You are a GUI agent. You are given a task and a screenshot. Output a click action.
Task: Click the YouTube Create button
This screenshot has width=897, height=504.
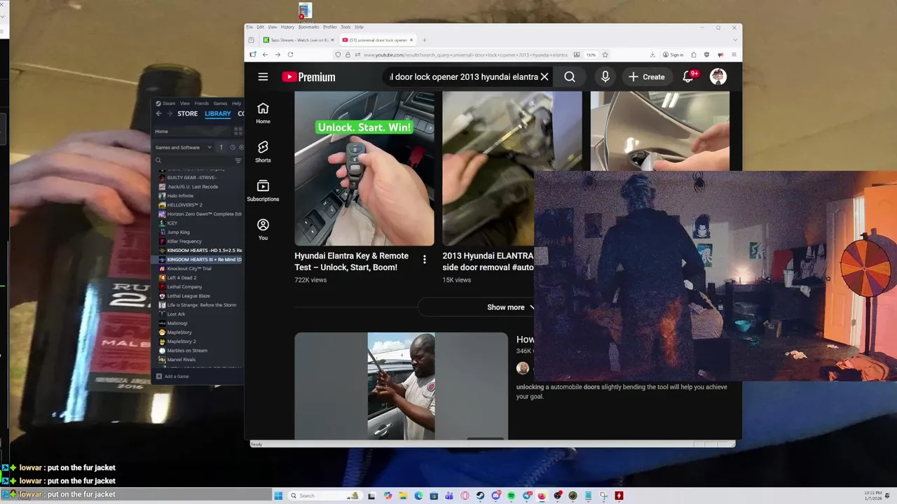[x=646, y=77]
